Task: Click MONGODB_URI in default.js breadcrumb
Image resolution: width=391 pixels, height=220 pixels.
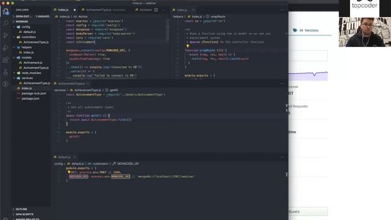Action: click(128, 164)
